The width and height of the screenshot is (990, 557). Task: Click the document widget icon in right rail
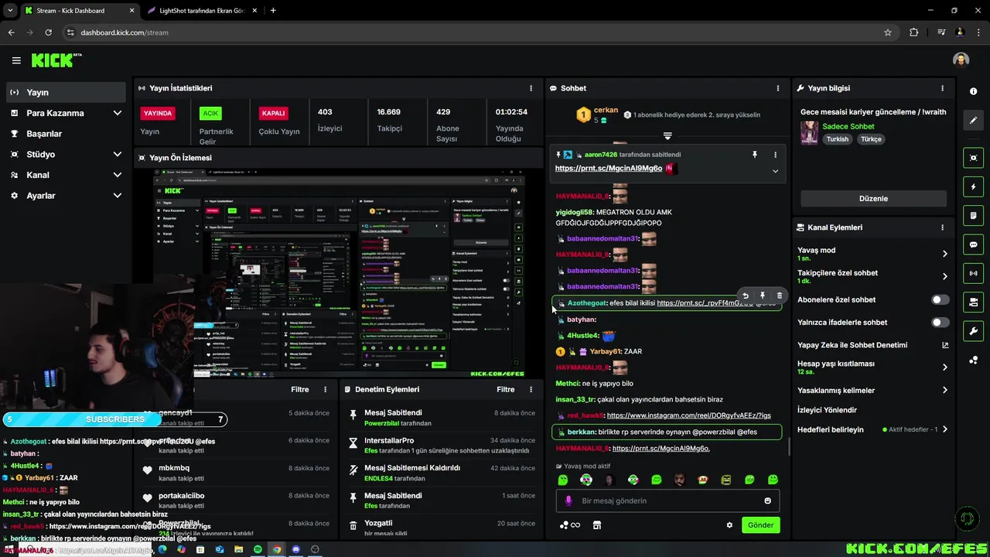[973, 215]
